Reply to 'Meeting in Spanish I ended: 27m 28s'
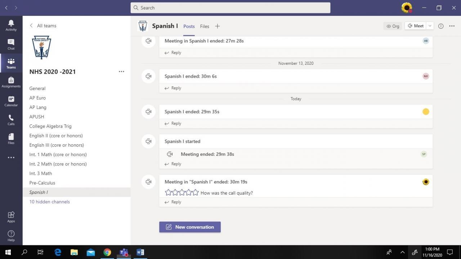Image resolution: width=461 pixels, height=259 pixels. pos(173,53)
